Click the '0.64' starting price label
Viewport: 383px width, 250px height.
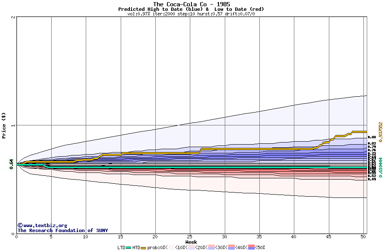click(x=11, y=164)
